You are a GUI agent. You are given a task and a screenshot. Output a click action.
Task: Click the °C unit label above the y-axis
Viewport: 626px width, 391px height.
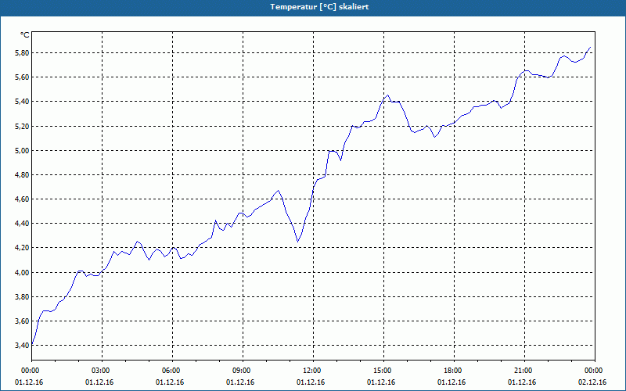pyautogui.click(x=25, y=35)
